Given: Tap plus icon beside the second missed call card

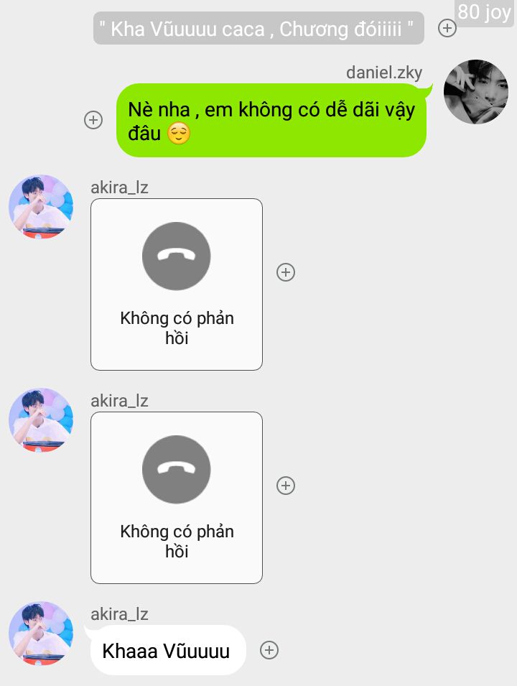Looking at the screenshot, I should [286, 486].
